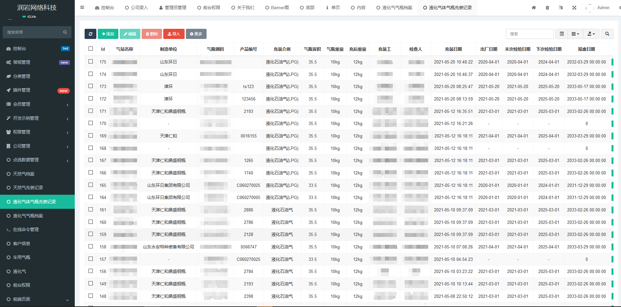Tick the checkbox for row Id 175

click(91, 62)
